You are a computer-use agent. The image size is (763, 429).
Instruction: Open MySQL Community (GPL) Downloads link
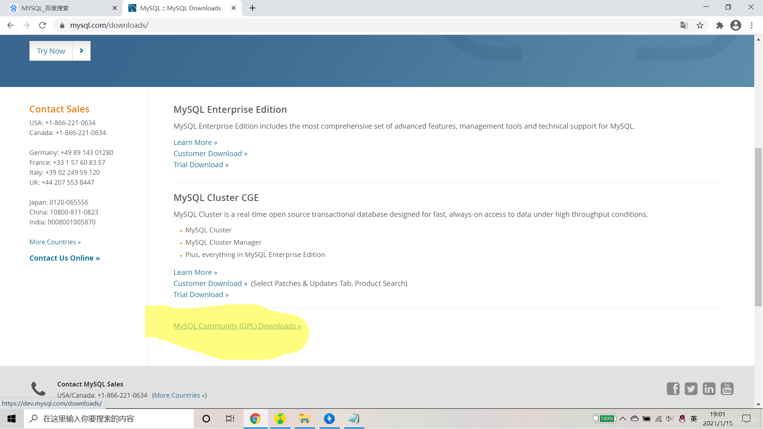[x=237, y=326]
